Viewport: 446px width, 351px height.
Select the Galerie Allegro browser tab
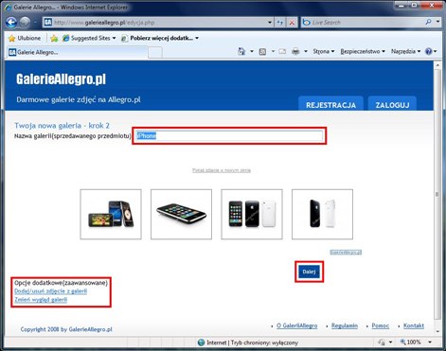pyautogui.click(x=77, y=52)
